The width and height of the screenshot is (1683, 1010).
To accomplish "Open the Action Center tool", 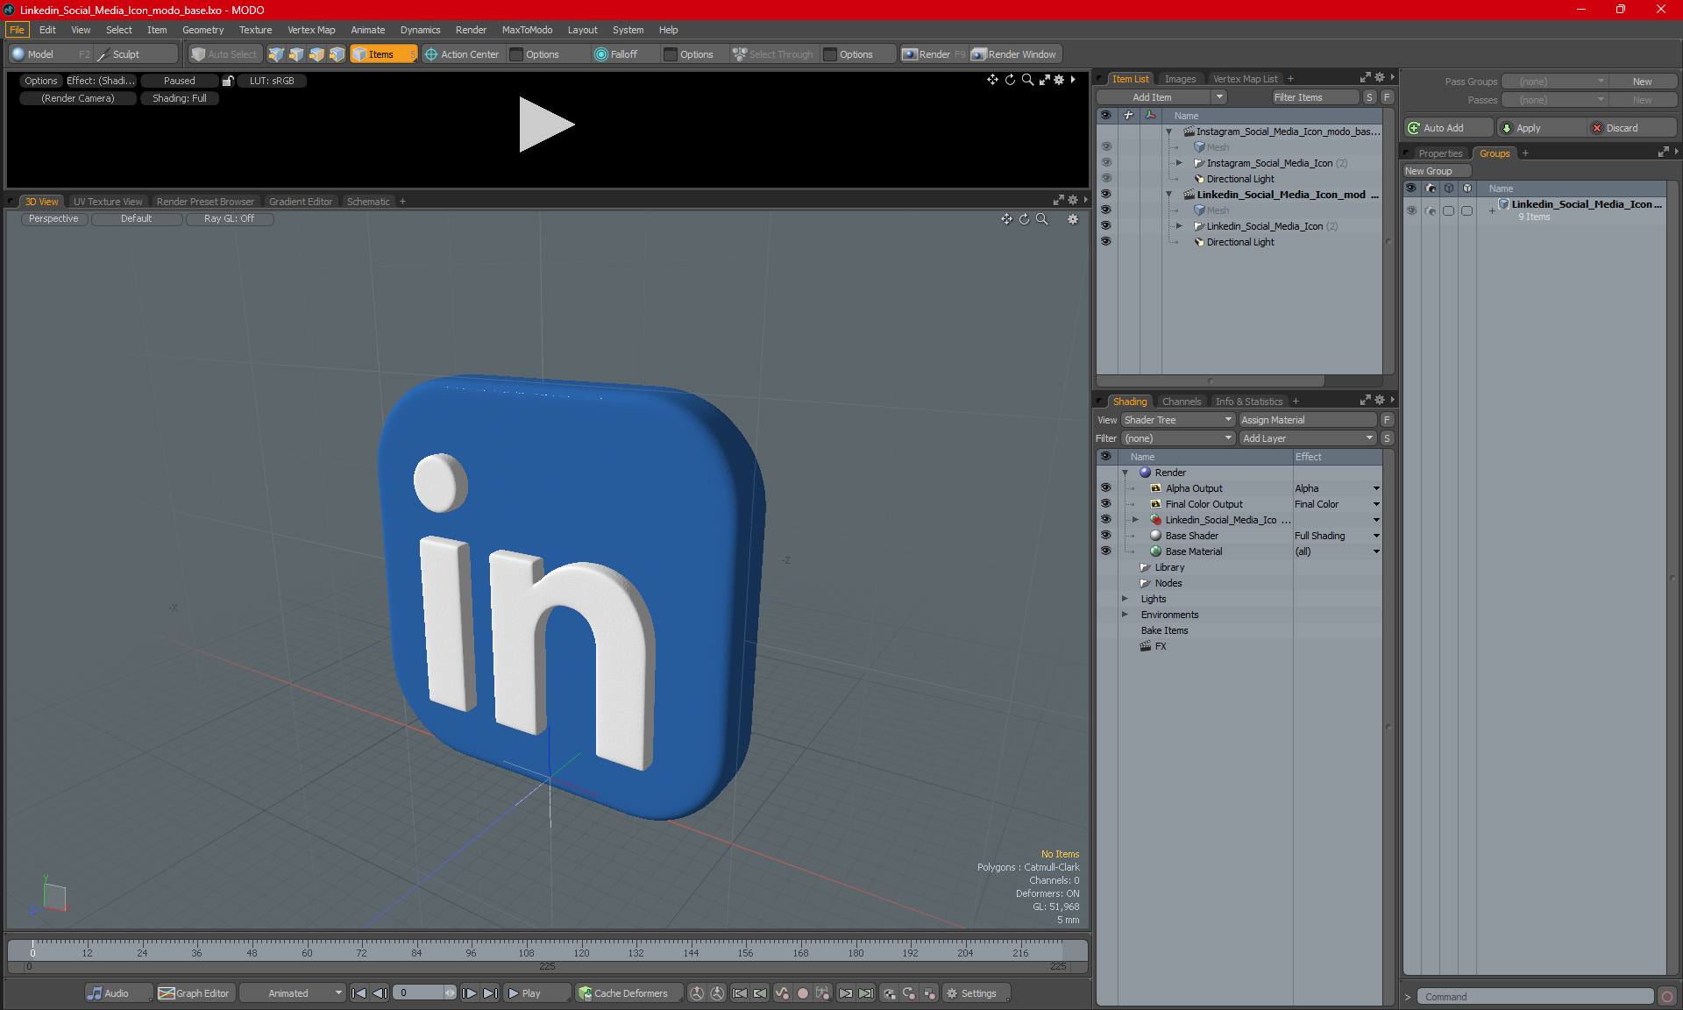I will click(x=462, y=54).
